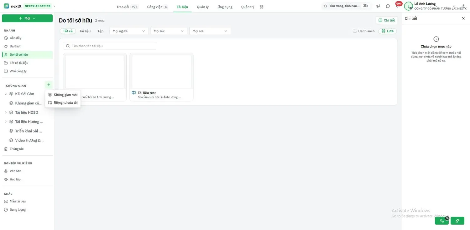This screenshot has width=470, height=230.
Task: Click the green sparkle assistant button
Action: 457,221
